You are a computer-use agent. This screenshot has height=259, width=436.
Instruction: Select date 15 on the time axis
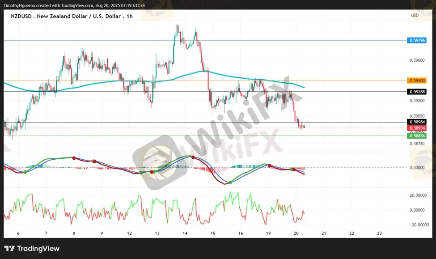213,233
